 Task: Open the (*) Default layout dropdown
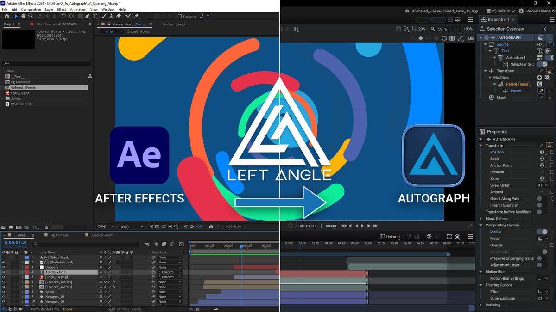[x=501, y=11]
